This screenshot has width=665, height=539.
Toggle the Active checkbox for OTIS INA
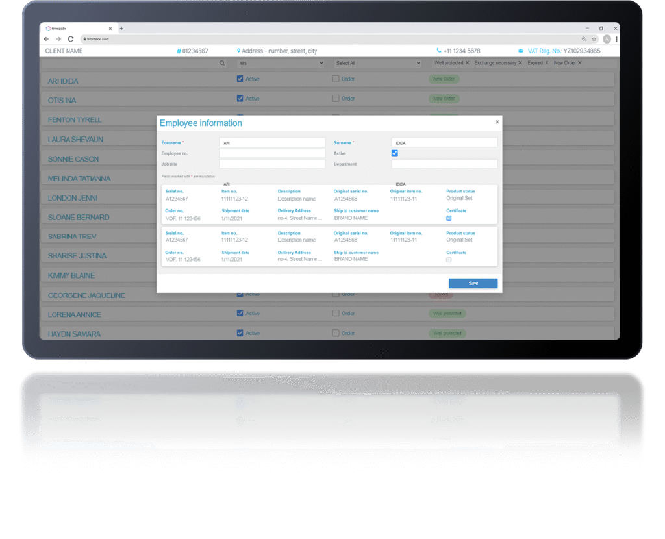pos(240,99)
